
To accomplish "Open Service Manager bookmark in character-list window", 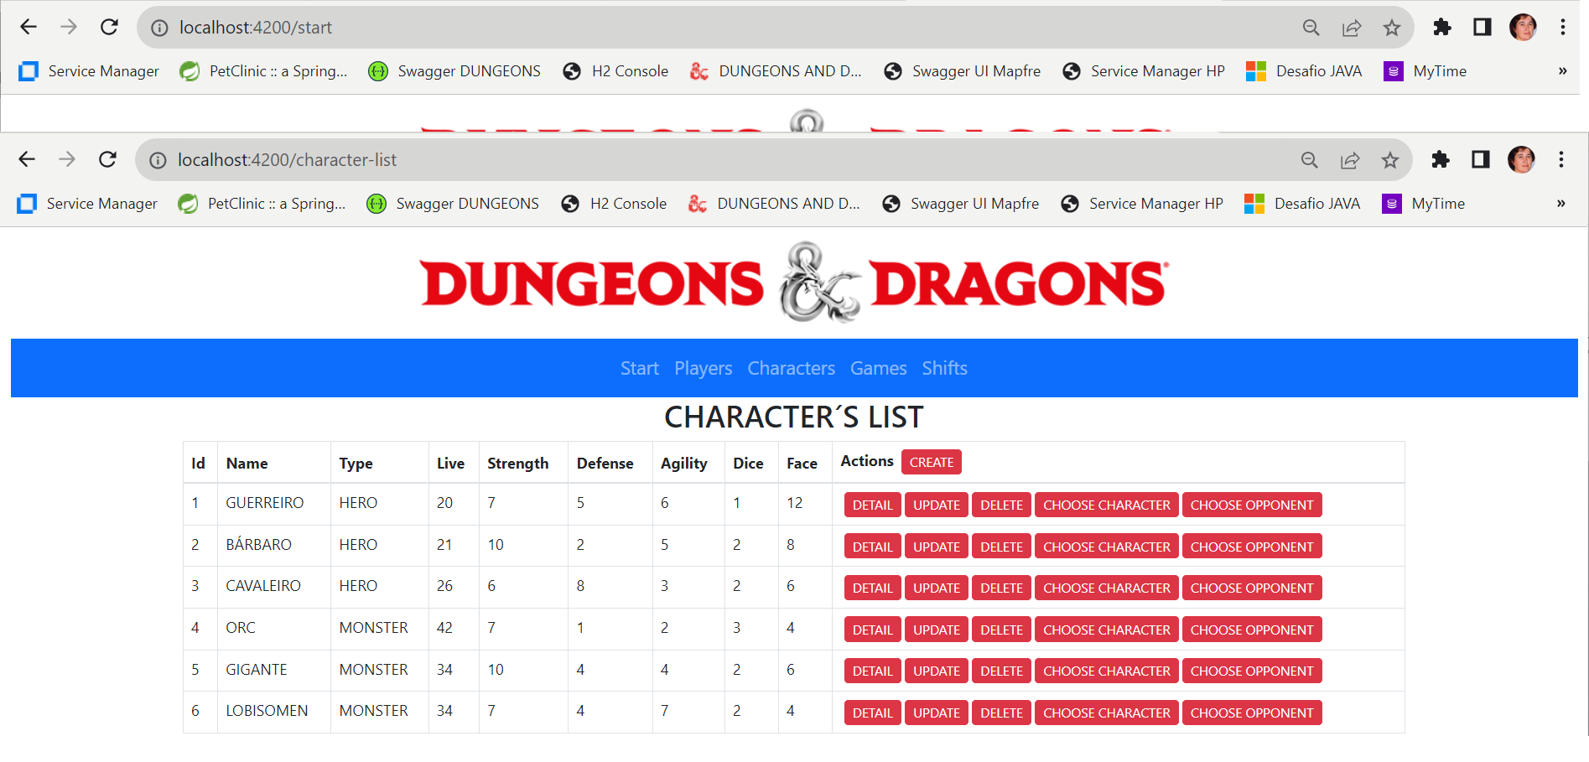I will [87, 204].
